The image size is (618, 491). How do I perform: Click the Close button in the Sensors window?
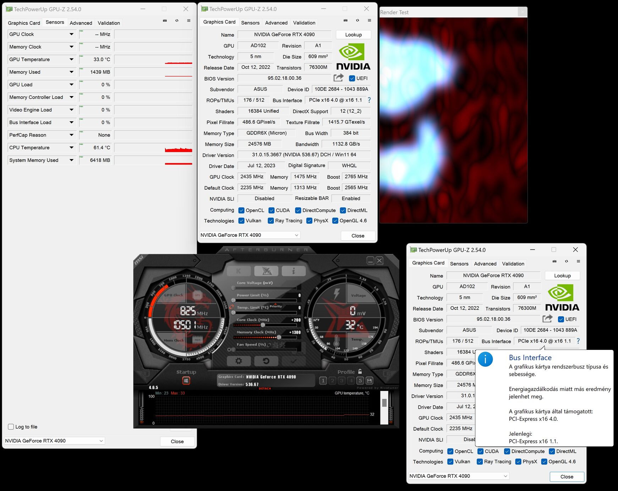tap(177, 441)
